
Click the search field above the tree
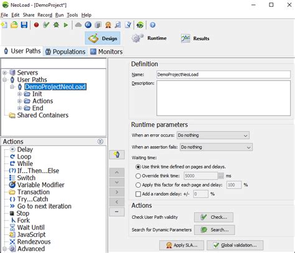tap(54, 63)
